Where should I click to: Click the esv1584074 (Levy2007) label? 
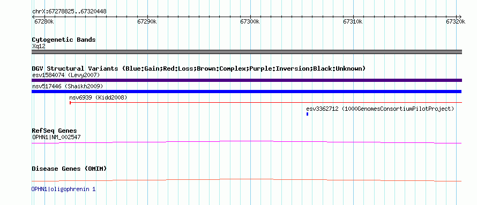pyautogui.click(x=66, y=75)
